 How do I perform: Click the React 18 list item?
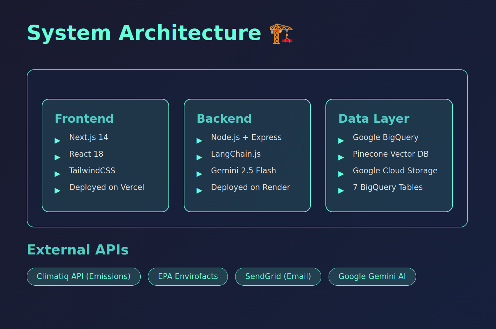point(86,154)
